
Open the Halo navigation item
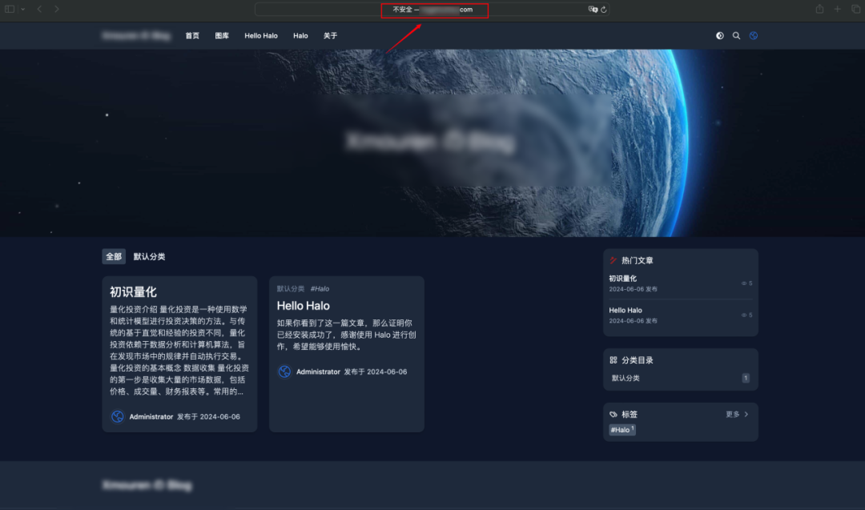click(x=300, y=36)
